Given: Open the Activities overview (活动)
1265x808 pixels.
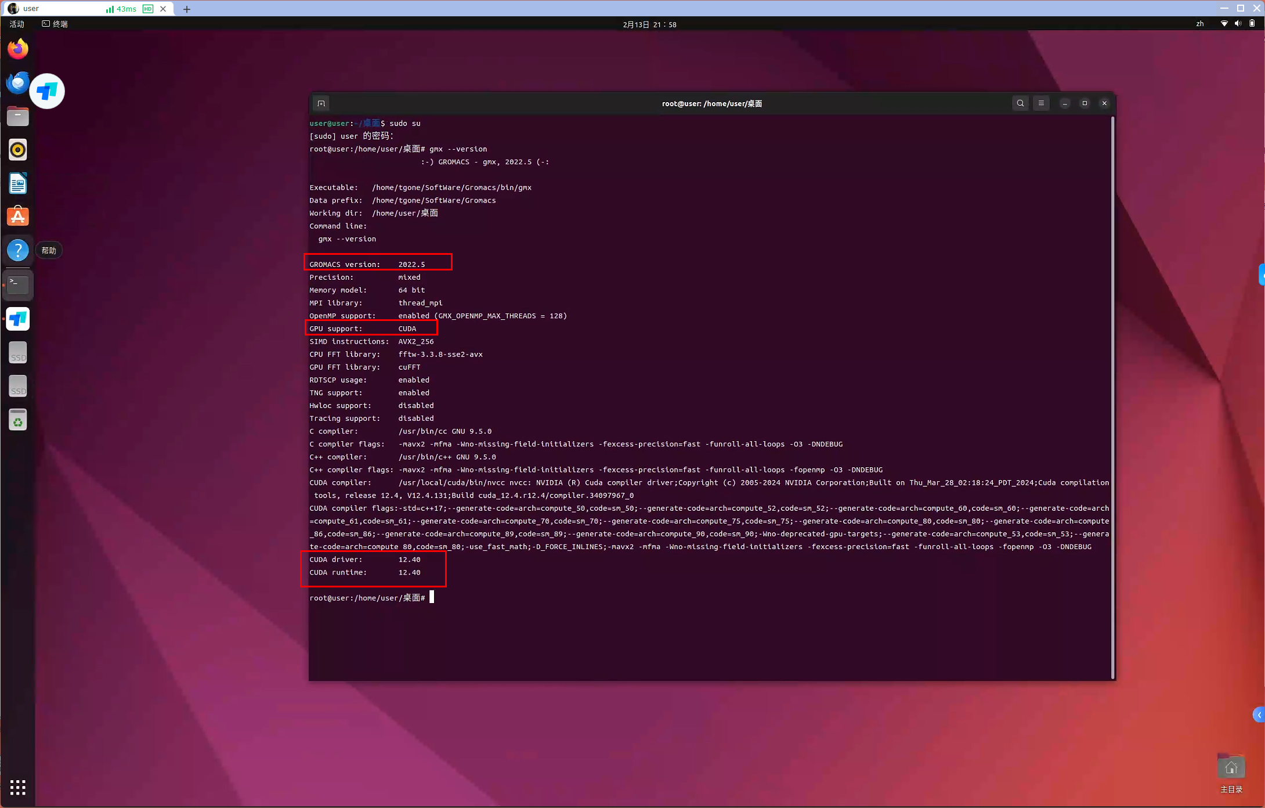Looking at the screenshot, I should point(17,24).
